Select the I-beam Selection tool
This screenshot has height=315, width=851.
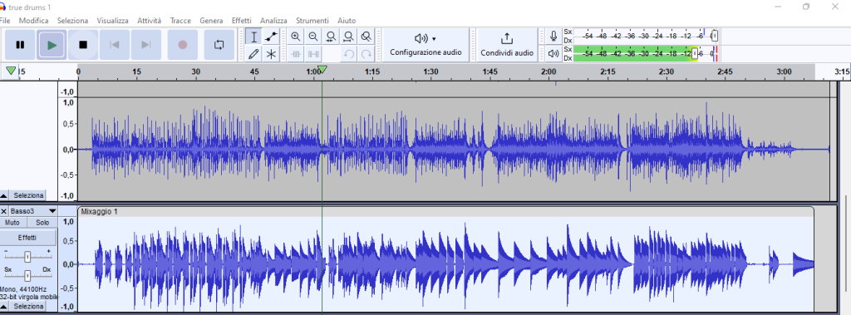coord(253,37)
